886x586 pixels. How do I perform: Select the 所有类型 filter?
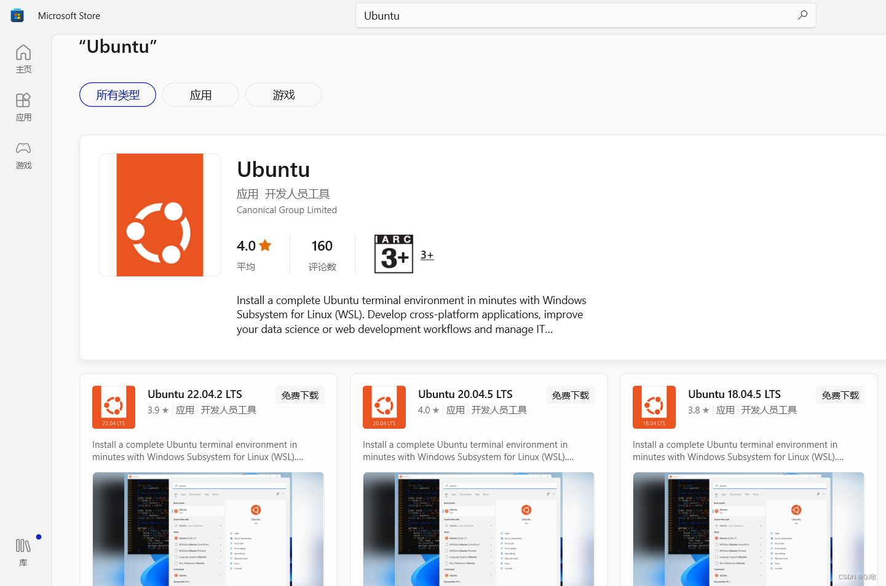pos(117,95)
